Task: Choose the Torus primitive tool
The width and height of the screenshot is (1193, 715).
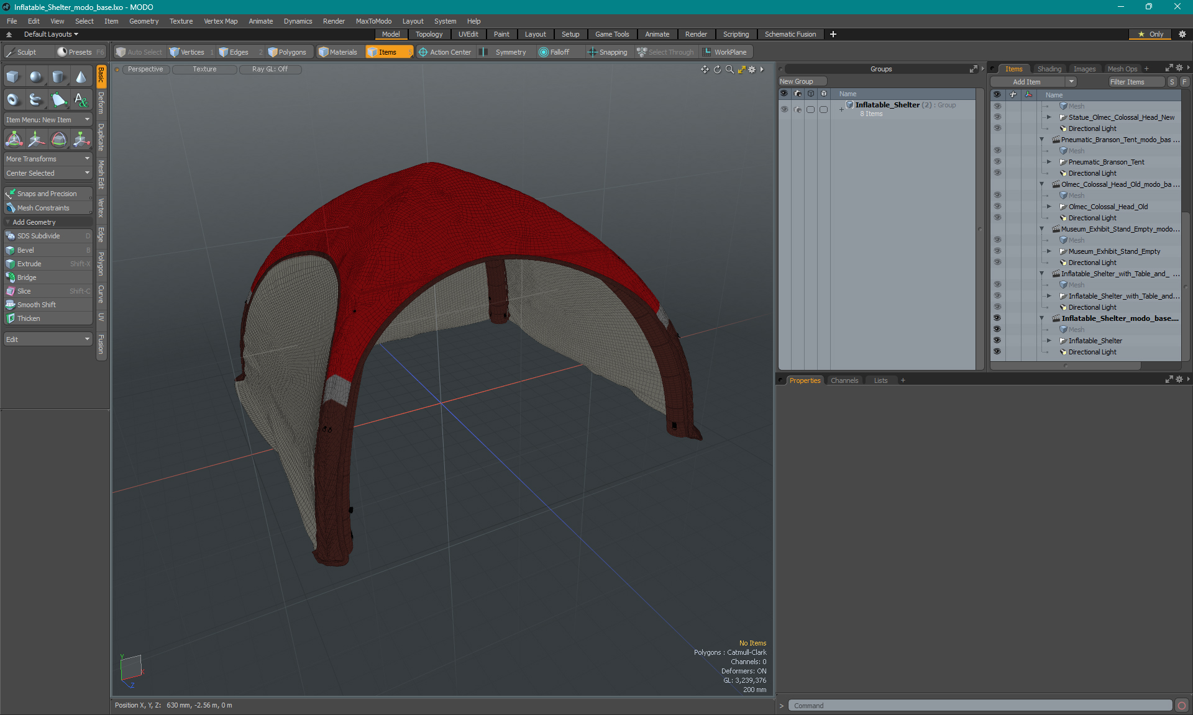Action: (x=14, y=99)
